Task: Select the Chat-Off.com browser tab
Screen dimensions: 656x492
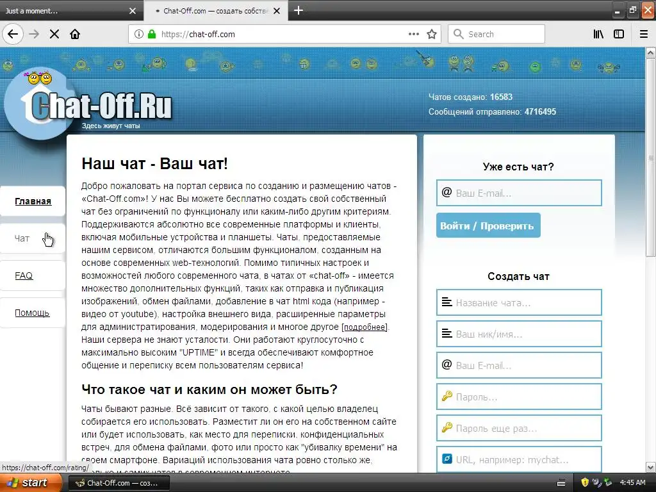Action: click(215, 10)
